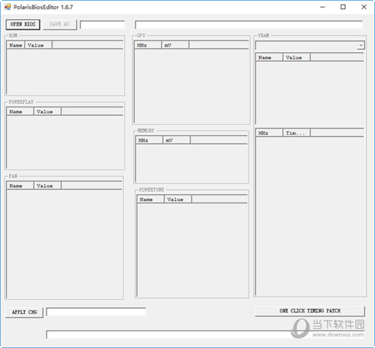Select the MHz column header in GPU panel
Screen dimensions: 375x348
[148, 45]
